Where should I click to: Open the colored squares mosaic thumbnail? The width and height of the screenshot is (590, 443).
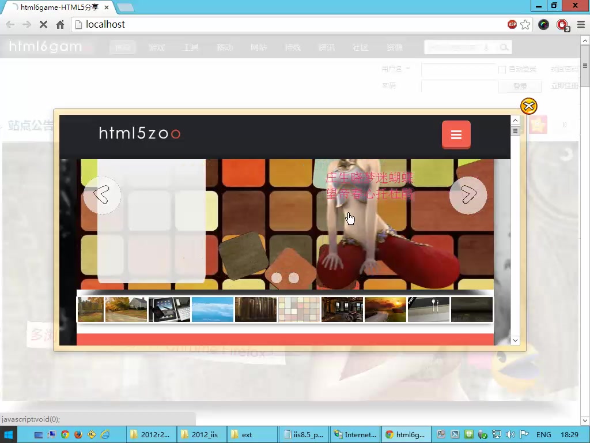[x=299, y=309]
